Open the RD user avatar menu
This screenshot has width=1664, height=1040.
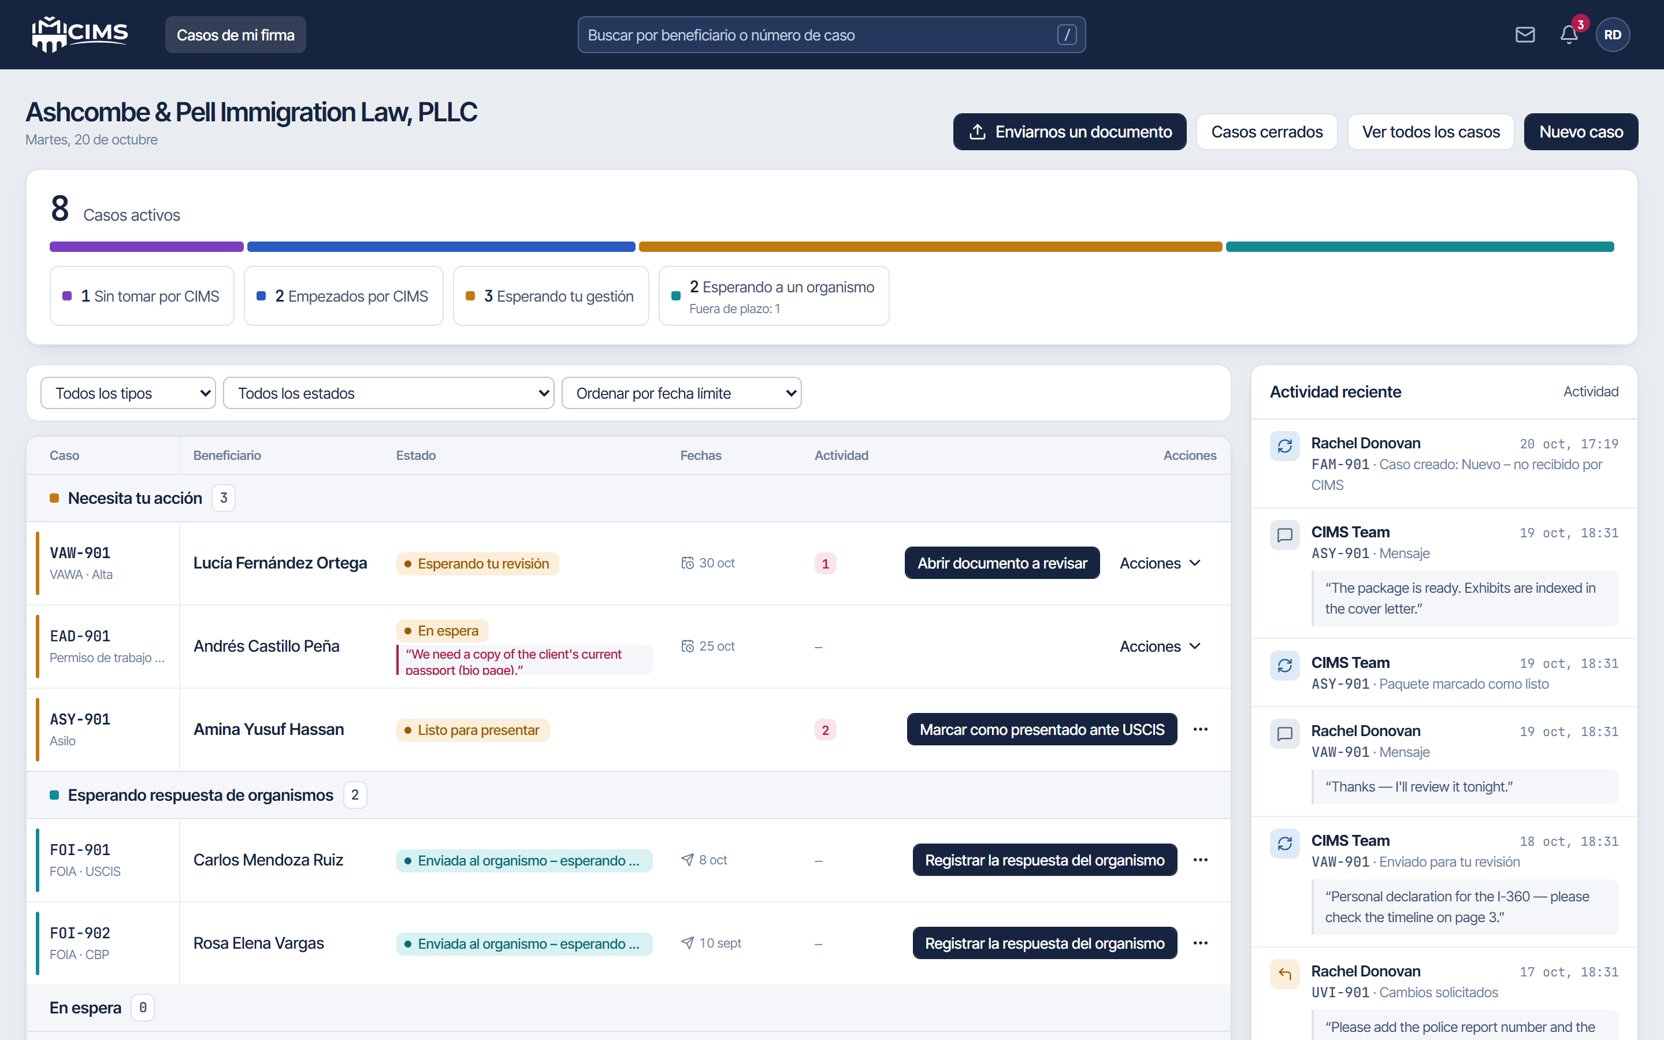1613,35
